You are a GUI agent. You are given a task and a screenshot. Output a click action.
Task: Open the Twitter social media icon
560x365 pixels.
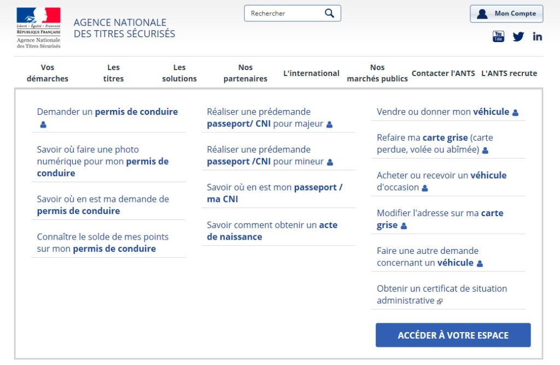518,37
